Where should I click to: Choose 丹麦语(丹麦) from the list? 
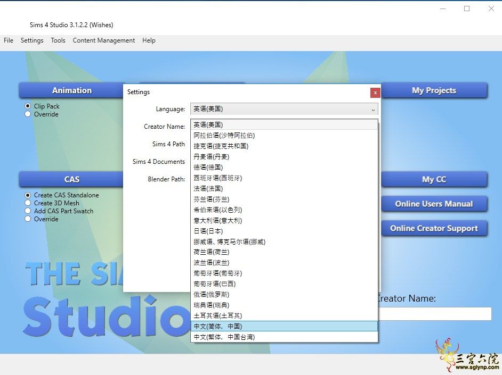point(284,156)
